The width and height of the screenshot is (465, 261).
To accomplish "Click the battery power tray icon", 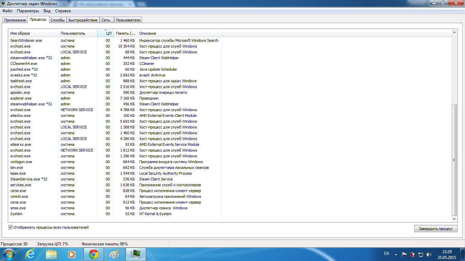I will pyautogui.click(x=413, y=254).
